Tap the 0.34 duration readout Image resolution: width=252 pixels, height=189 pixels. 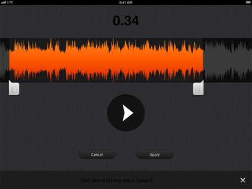tap(126, 20)
